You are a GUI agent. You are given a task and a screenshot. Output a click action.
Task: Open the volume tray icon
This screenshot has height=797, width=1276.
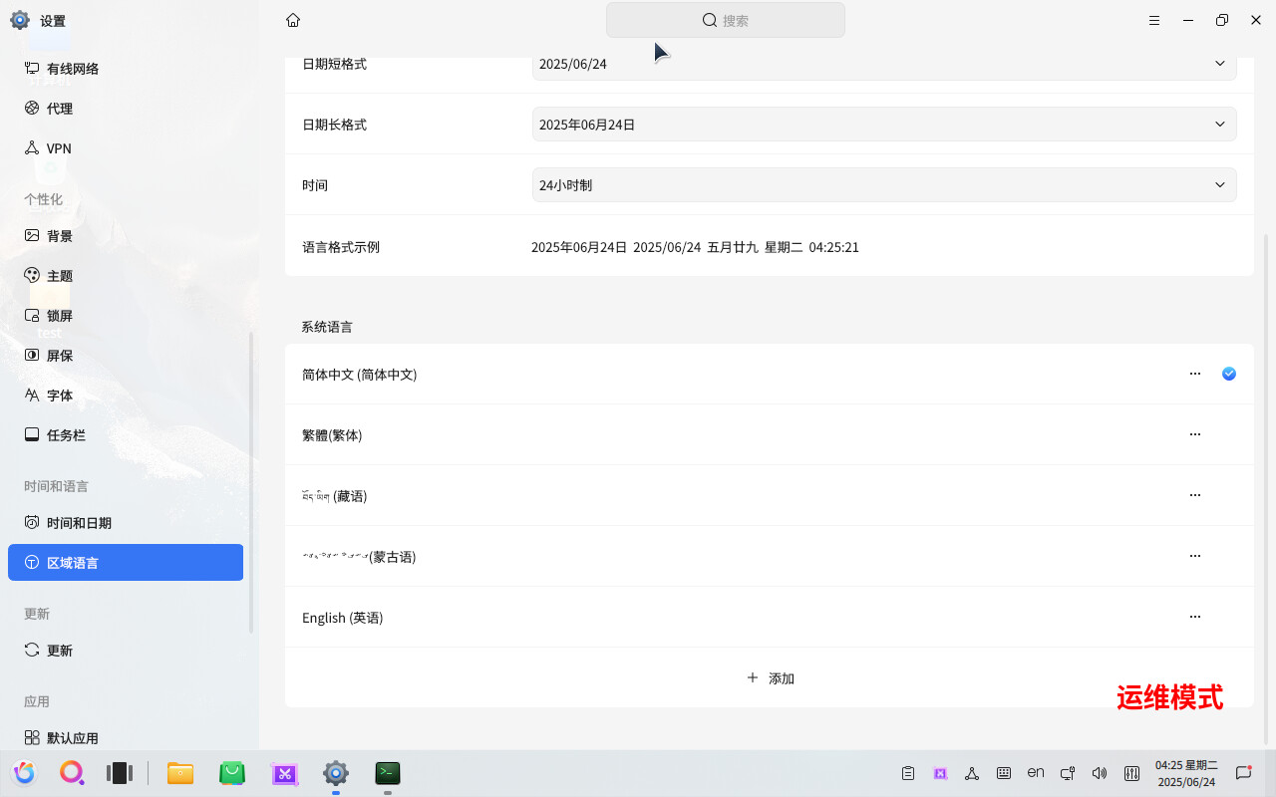pyautogui.click(x=1100, y=773)
